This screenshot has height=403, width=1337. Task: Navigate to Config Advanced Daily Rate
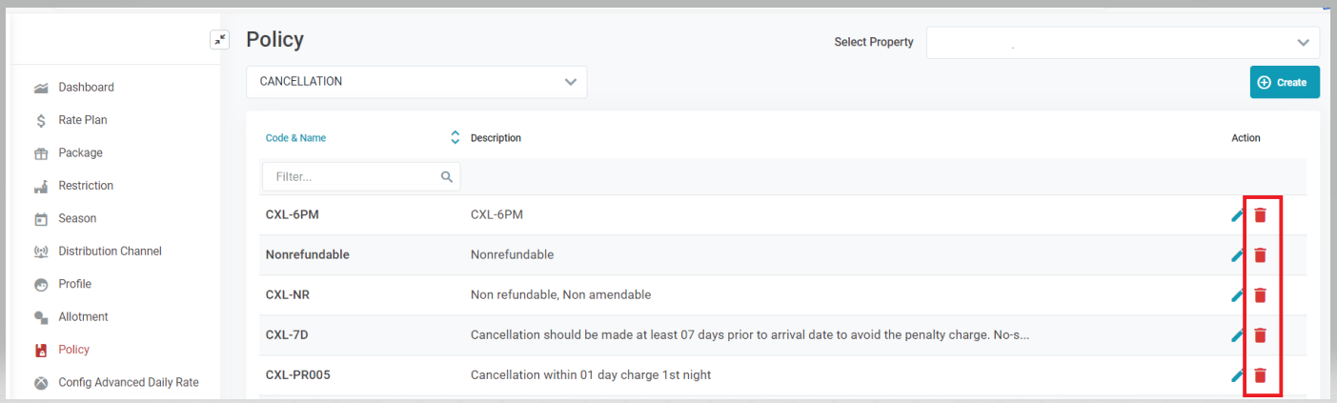pos(128,383)
